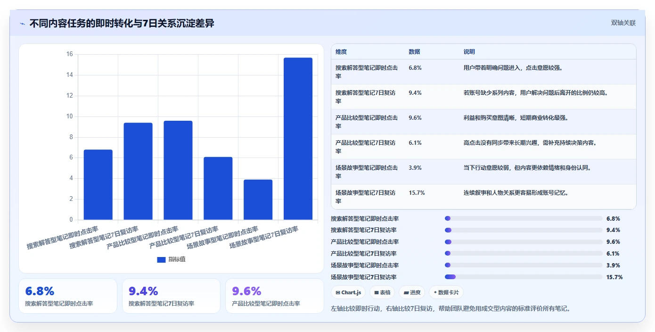Click the 6.1% value after the progress bars
Viewport: 655px width, 332px height.
pyautogui.click(x=613, y=254)
